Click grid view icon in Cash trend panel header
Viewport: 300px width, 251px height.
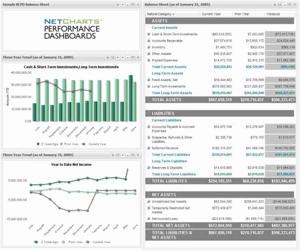pos(113,57)
